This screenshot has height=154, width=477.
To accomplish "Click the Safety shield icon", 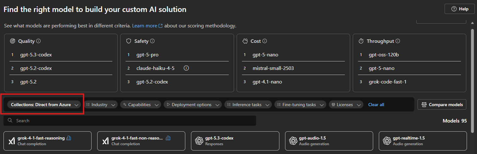I will click(x=129, y=41).
